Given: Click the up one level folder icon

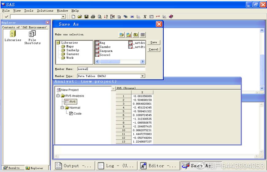Looking at the screenshot, I should pyautogui.click(x=135, y=35).
